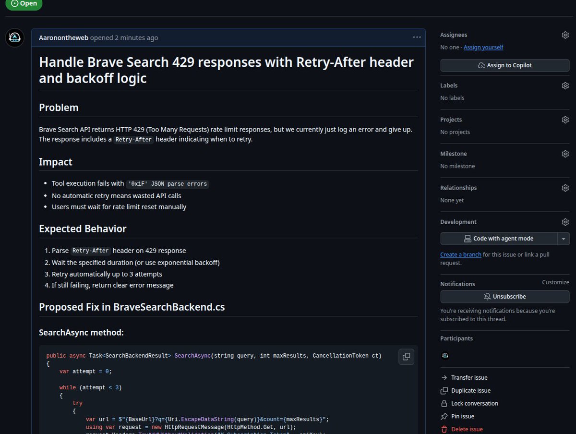
Task: Click the participant avatar under Participants
Action: (x=445, y=355)
